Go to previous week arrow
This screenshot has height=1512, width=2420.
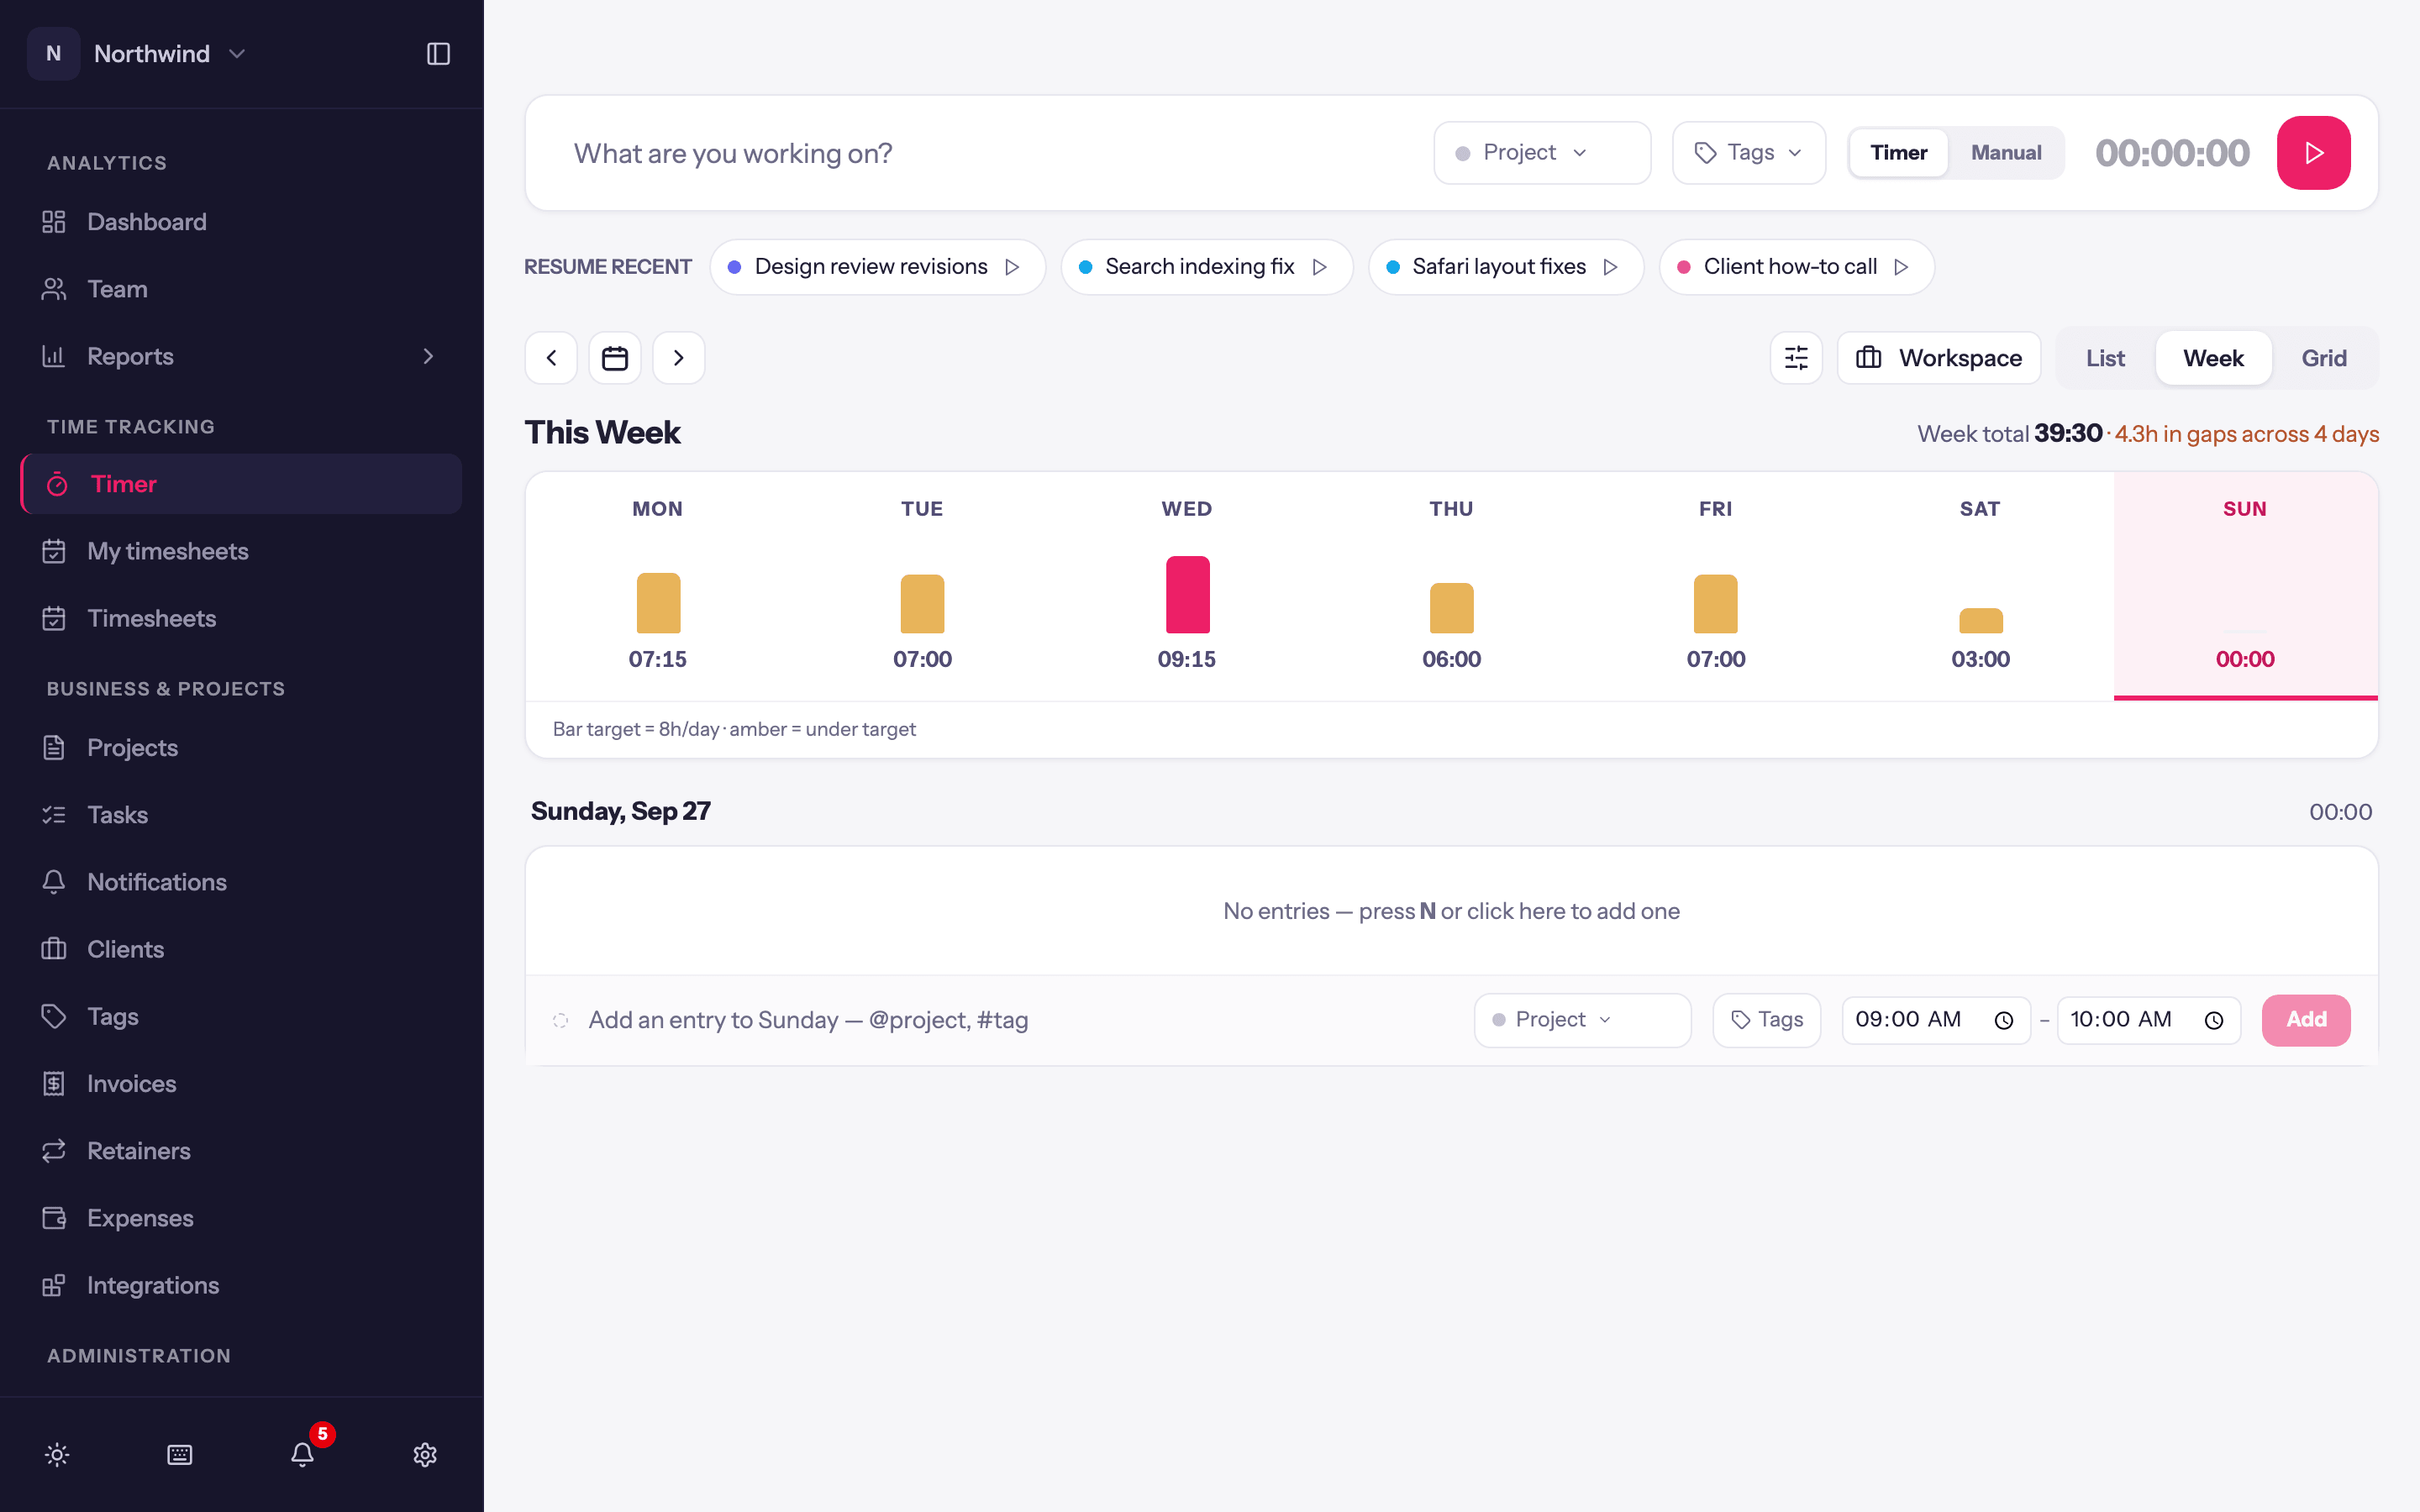[x=551, y=358]
